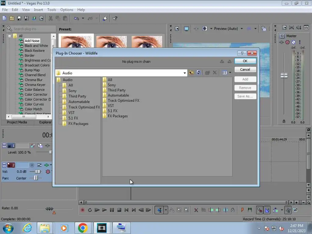
Task: Click the Cut scissors icon in toolbar
Action: pyautogui.click(x=51, y=19)
